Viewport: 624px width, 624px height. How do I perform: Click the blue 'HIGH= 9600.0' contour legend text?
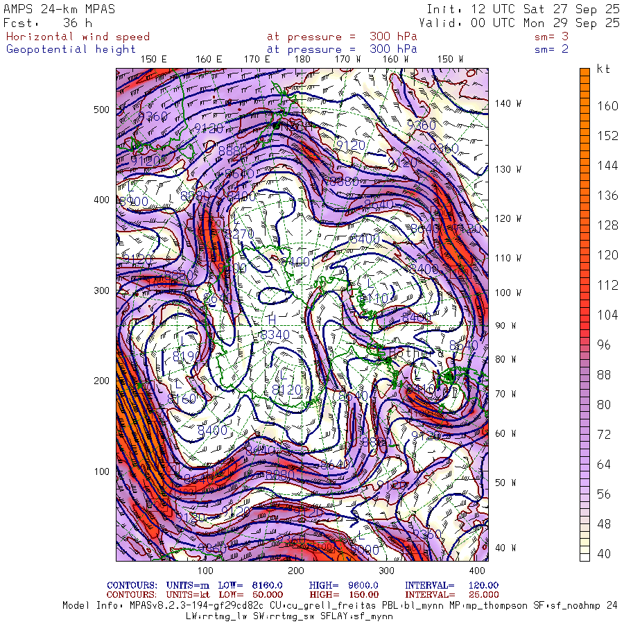[343, 585]
